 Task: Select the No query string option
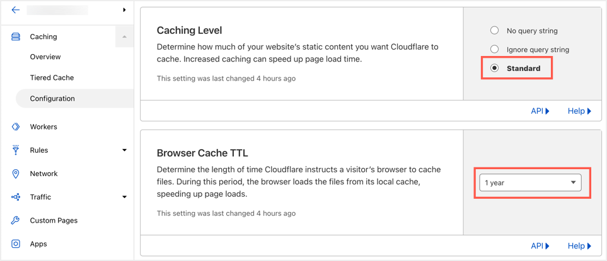[495, 30]
